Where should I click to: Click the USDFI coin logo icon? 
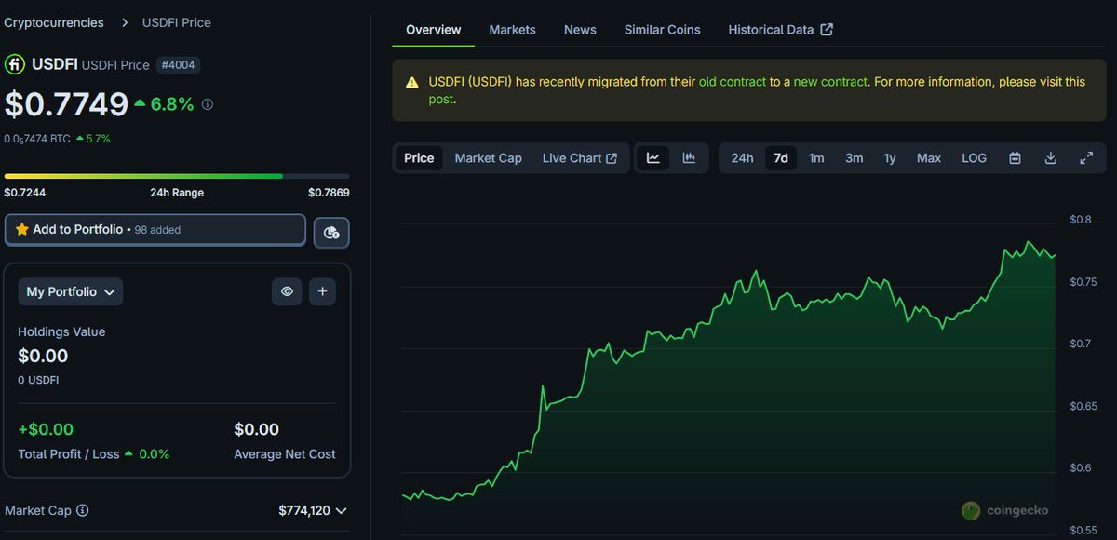(x=15, y=64)
